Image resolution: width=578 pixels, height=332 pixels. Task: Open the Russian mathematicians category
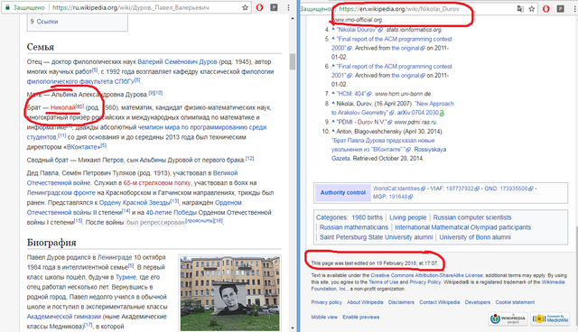pos(354,227)
